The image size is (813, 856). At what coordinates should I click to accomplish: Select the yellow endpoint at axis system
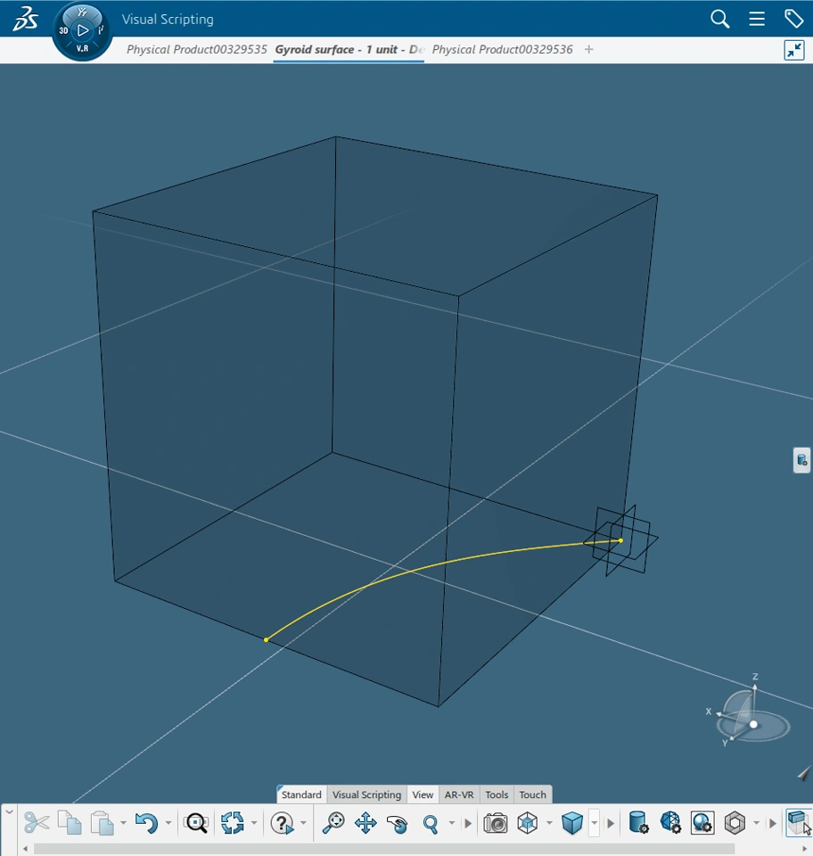[621, 540]
